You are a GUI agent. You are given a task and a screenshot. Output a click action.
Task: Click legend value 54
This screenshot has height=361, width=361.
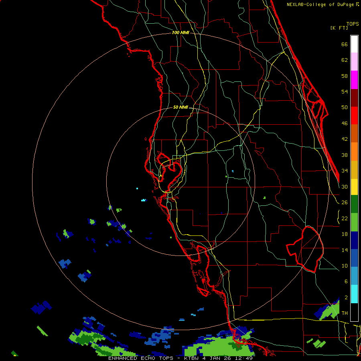point(345,91)
